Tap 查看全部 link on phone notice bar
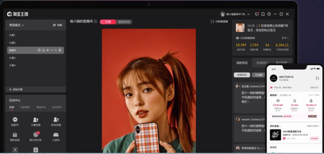This screenshot has width=324, height=154. coord(314,88)
